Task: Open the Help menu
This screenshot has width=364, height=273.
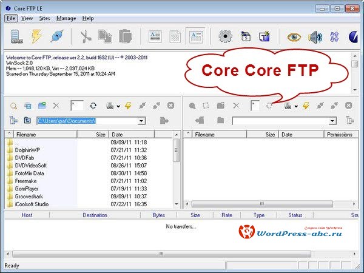Action: point(88,18)
